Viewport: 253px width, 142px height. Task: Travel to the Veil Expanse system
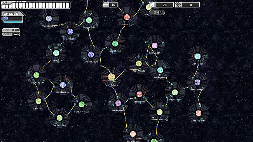tap(160, 70)
